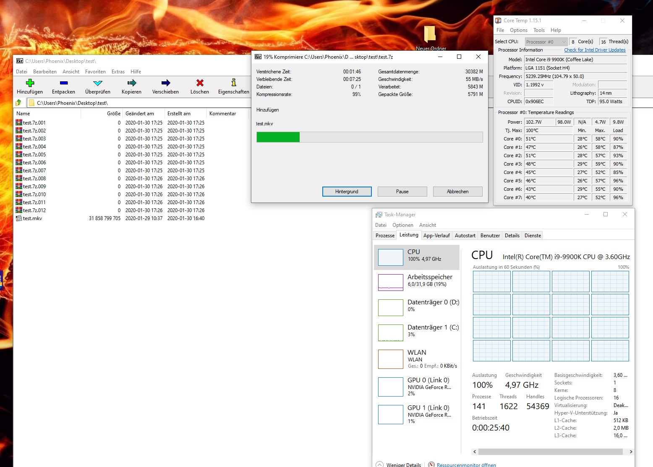
Task: Open Favoriten menu in 7-Zip
Action: click(95, 71)
